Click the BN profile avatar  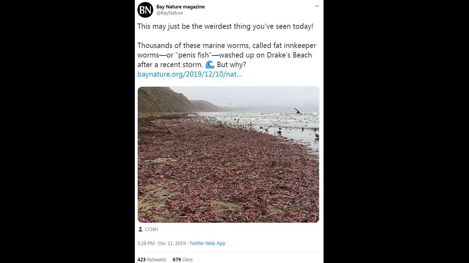click(x=145, y=10)
